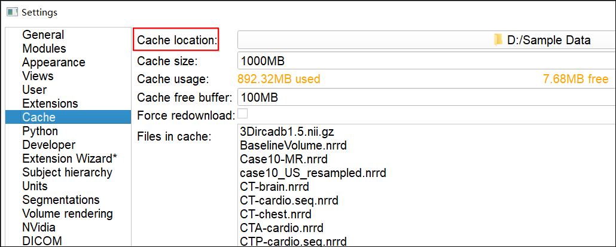Click the Cache free buffer field

click(426, 97)
